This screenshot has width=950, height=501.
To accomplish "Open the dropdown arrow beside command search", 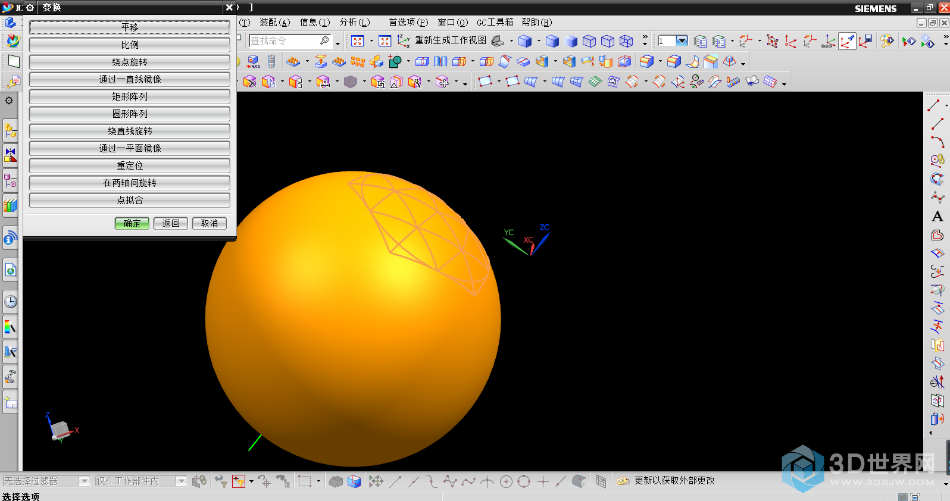I will (337, 43).
